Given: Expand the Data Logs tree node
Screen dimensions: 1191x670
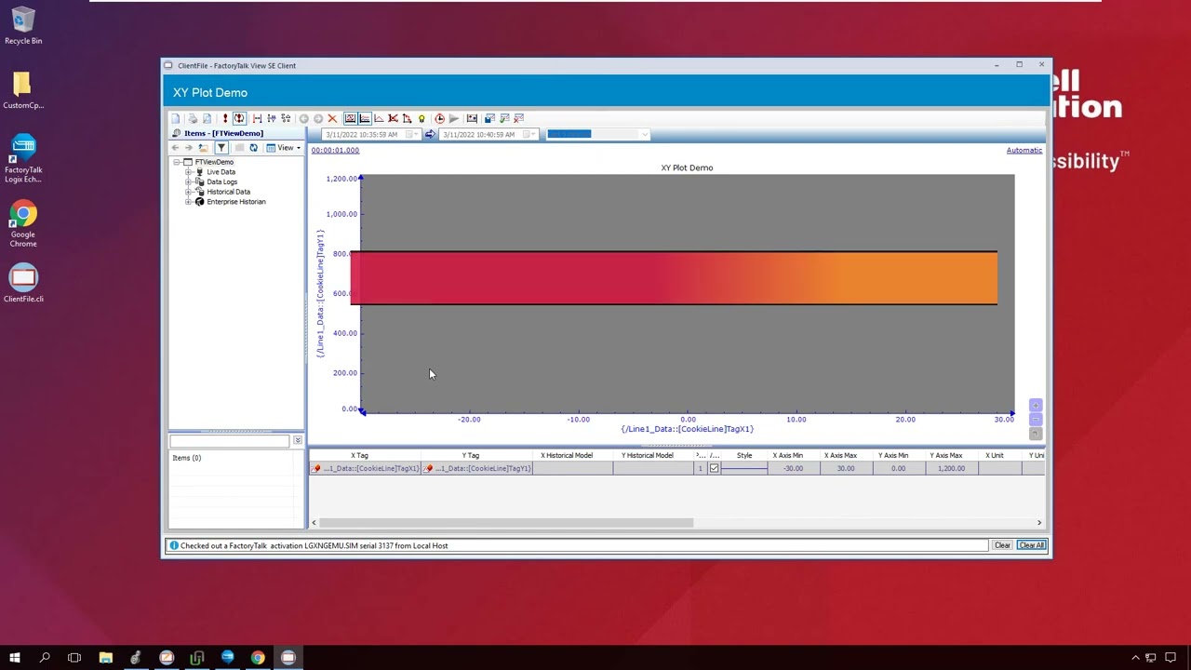Looking at the screenshot, I should pos(188,182).
